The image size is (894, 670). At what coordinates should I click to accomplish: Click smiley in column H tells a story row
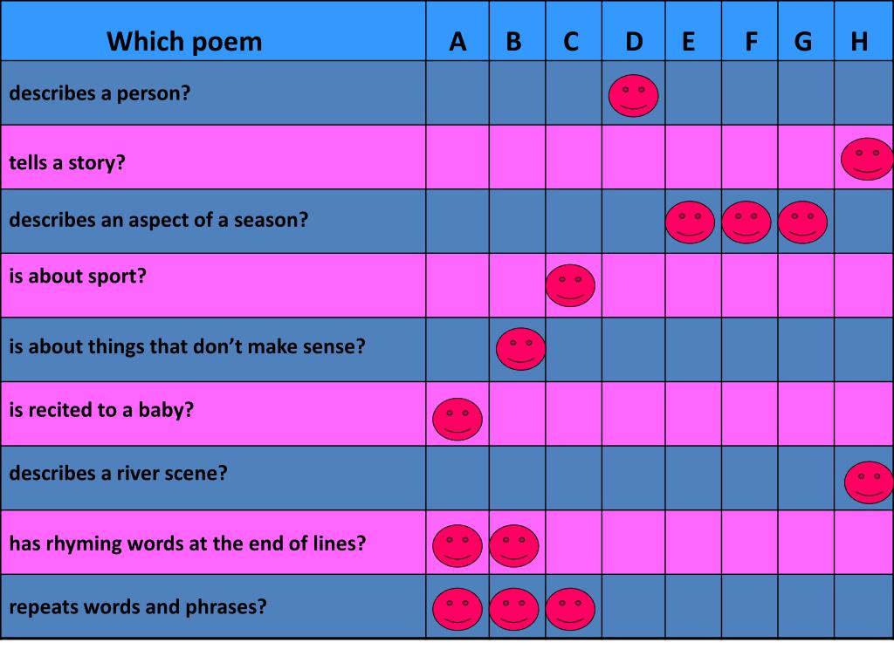click(867, 159)
